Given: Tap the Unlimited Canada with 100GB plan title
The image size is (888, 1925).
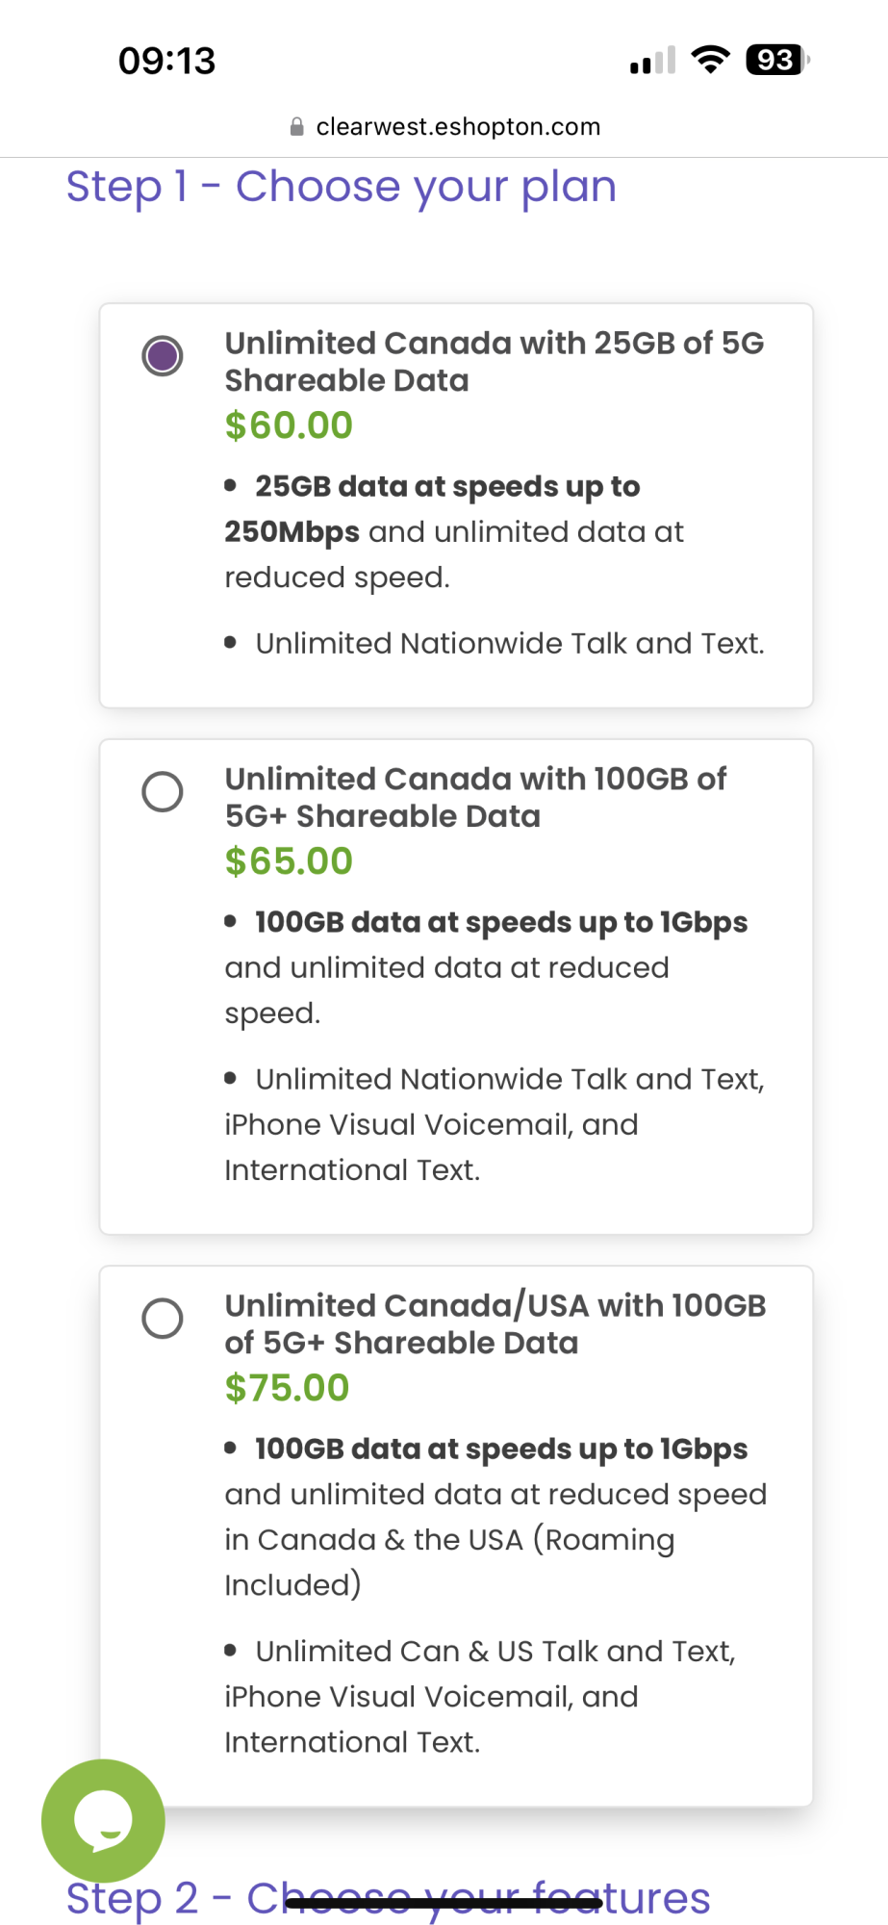Looking at the screenshot, I should (475, 797).
